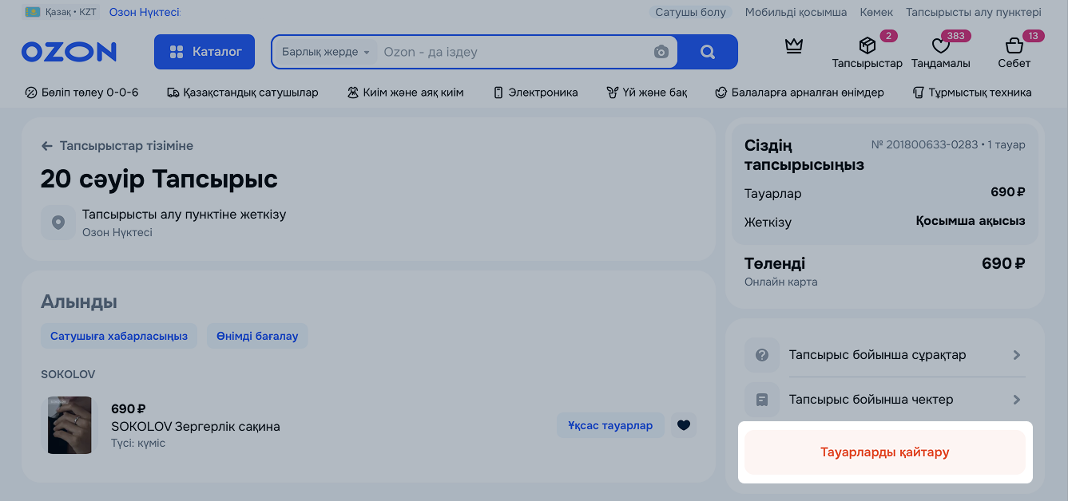Go back to Тапсырыстар тізіміне
Screen dimensions: 1068x501
117,146
